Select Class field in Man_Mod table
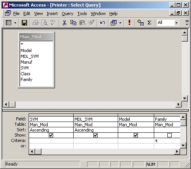Screen dimensions: 191x169 36,74
